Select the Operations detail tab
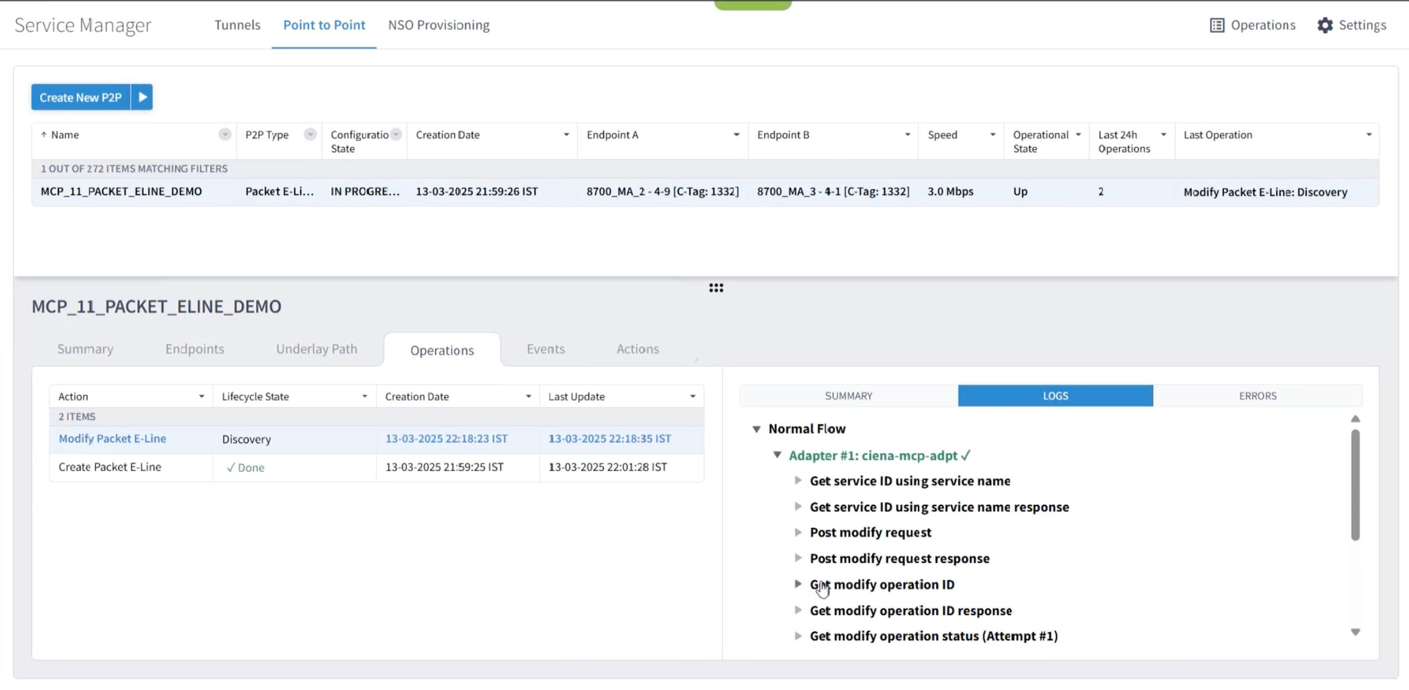Image resolution: width=1409 pixels, height=690 pixels. (x=442, y=350)
